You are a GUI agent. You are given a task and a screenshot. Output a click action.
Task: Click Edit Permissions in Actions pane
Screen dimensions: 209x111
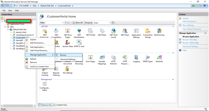190,21
